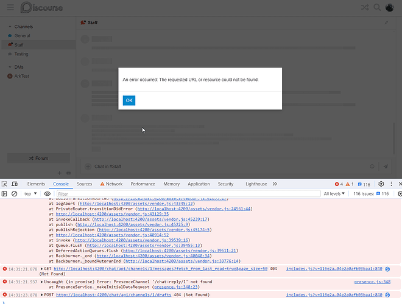Expand the GET request error entry
This screenshot has height=304, width=402.
pyautogui.click(x=42, y=269)
